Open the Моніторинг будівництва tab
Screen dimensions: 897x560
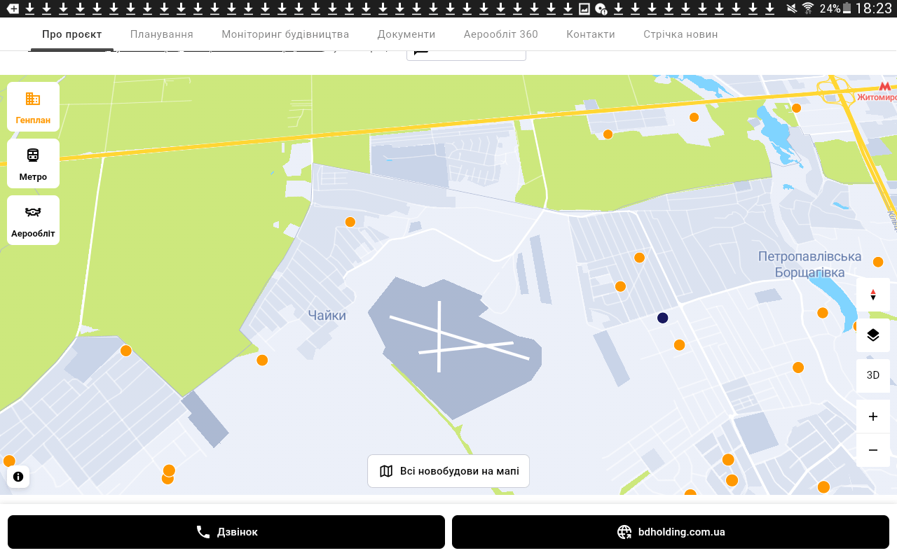click(285, 34)
